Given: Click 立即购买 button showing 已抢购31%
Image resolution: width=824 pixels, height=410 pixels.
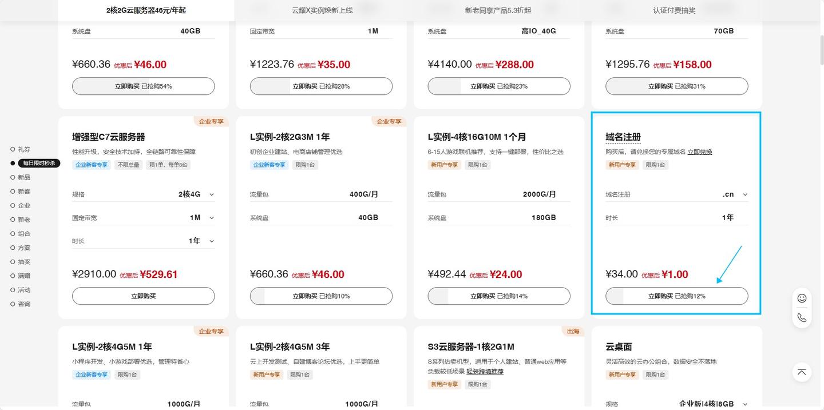Looking at the screenshot, I should click(x=677, y=86).
